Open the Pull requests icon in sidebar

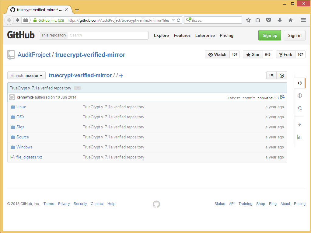[300, 108]
